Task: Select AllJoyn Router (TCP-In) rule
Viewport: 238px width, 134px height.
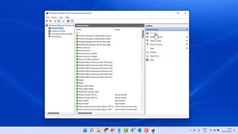Action: [88, 95]
